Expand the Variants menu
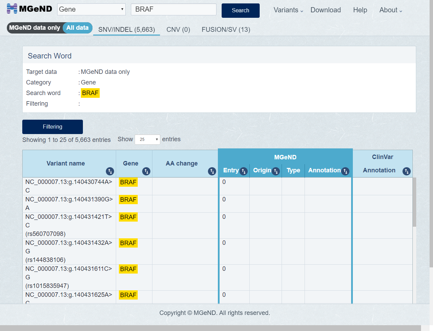Viewport: 433px width, 331px height. 288,10
